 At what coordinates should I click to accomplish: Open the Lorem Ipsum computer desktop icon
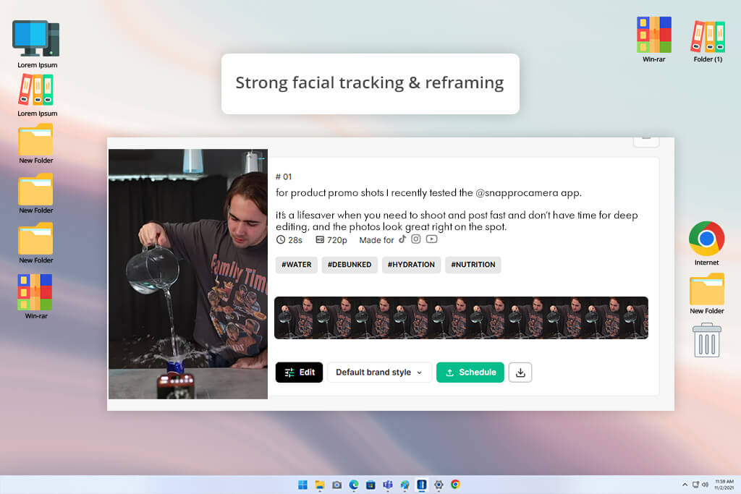(x=36, y=44)
